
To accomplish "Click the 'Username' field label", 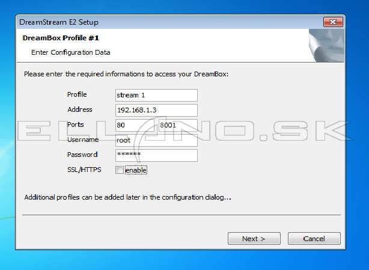I will click(83, 140).
